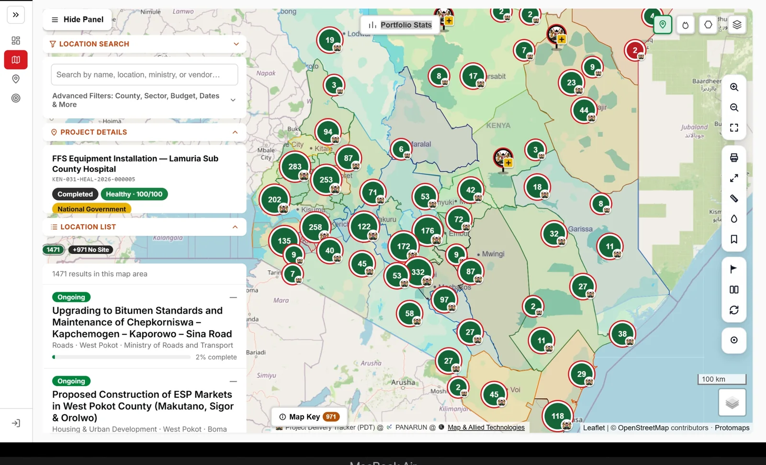Click the refresh arrows icon
This screenshot has width=766, height=465.
pyautogui.click(x=734, y=310)
